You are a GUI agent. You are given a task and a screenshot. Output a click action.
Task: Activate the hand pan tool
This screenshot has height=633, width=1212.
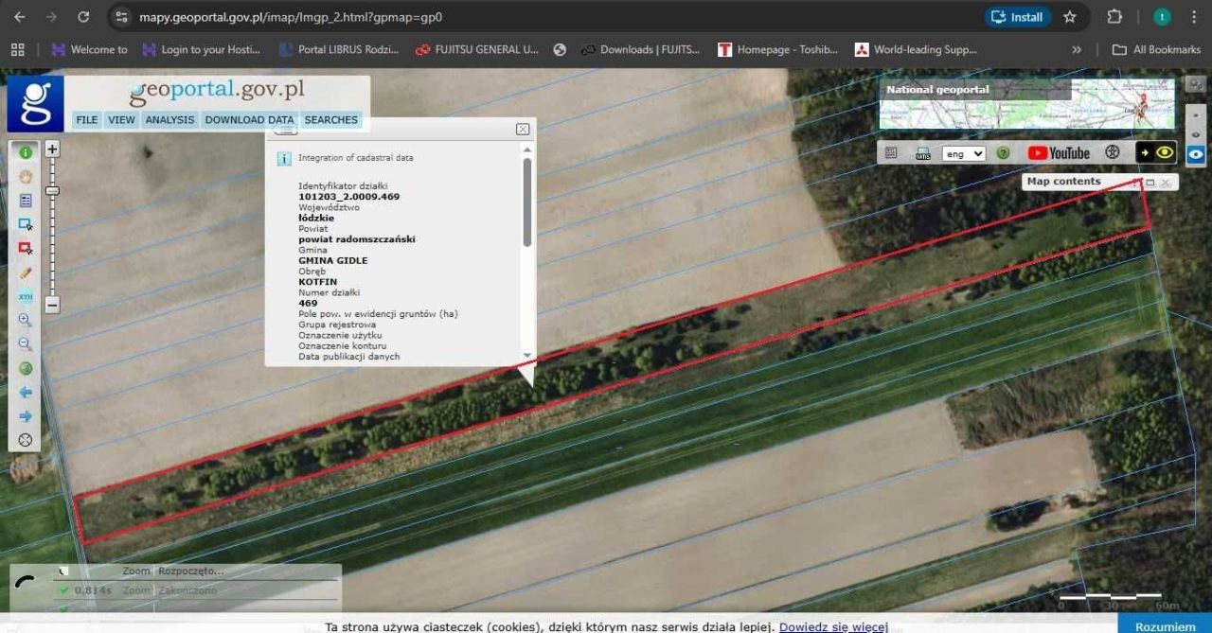[x=26, y=176]
